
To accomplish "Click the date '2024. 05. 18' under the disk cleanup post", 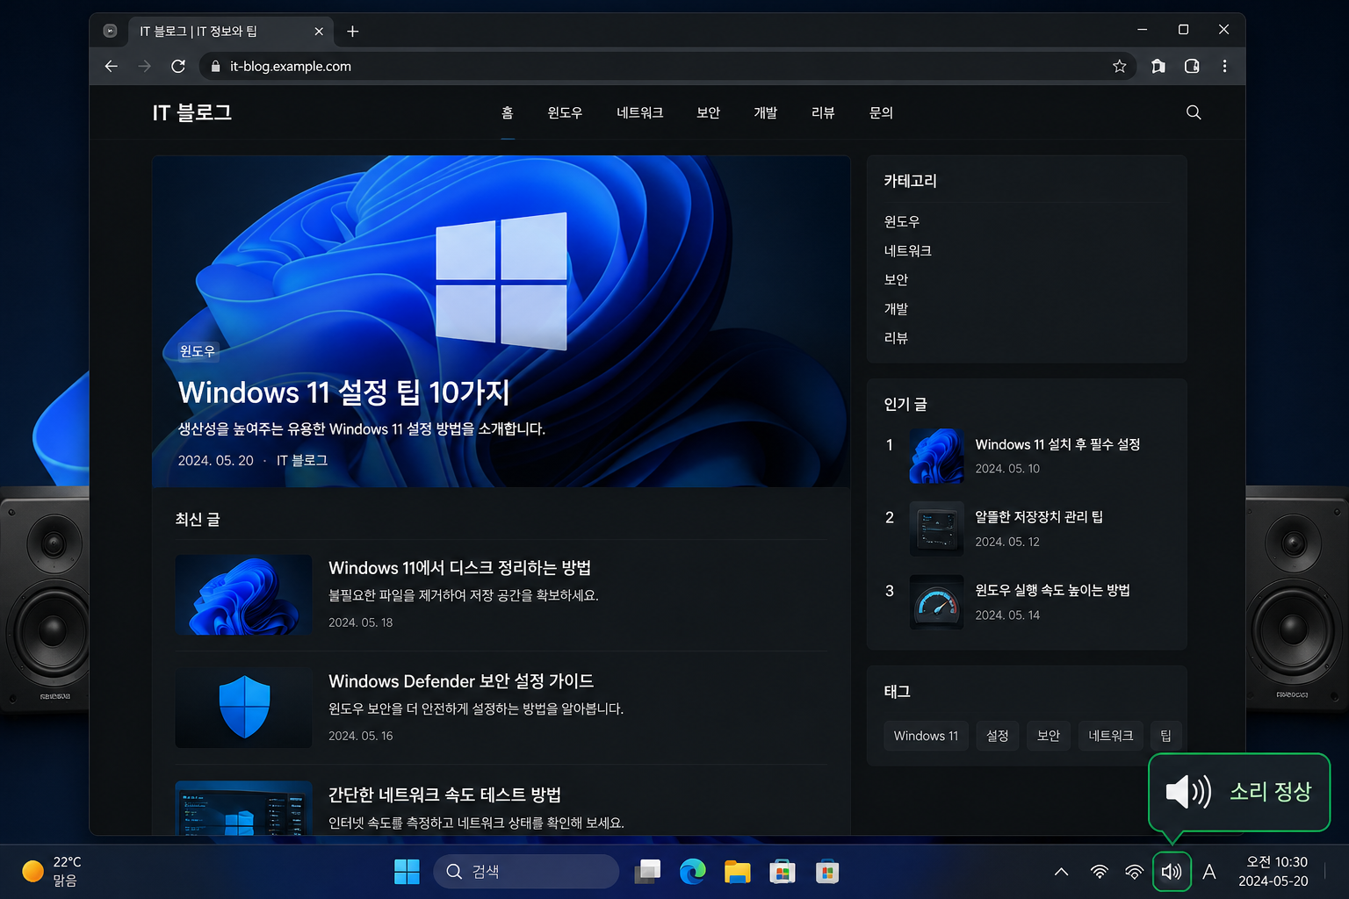I will click(x=361, y=622).
